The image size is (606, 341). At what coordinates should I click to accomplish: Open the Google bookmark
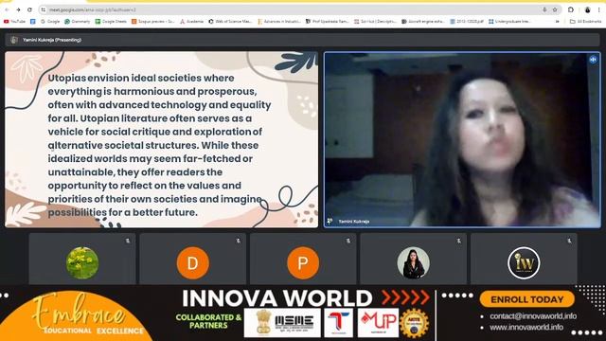50,22
